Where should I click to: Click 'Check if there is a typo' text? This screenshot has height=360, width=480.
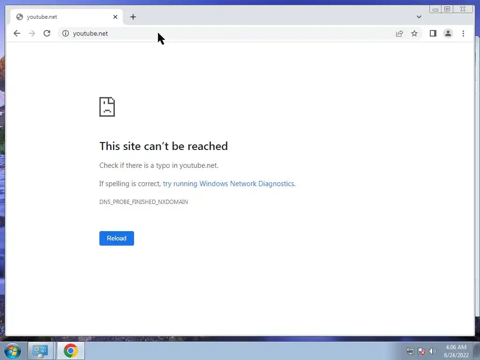[x=159, y=165]
